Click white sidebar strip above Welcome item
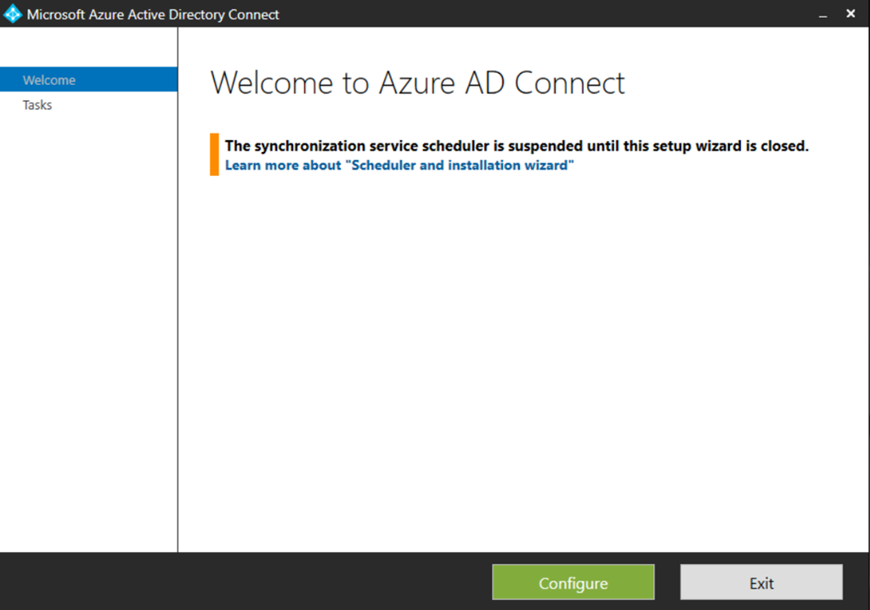The image size is (870, 610). tap(88, 48)
